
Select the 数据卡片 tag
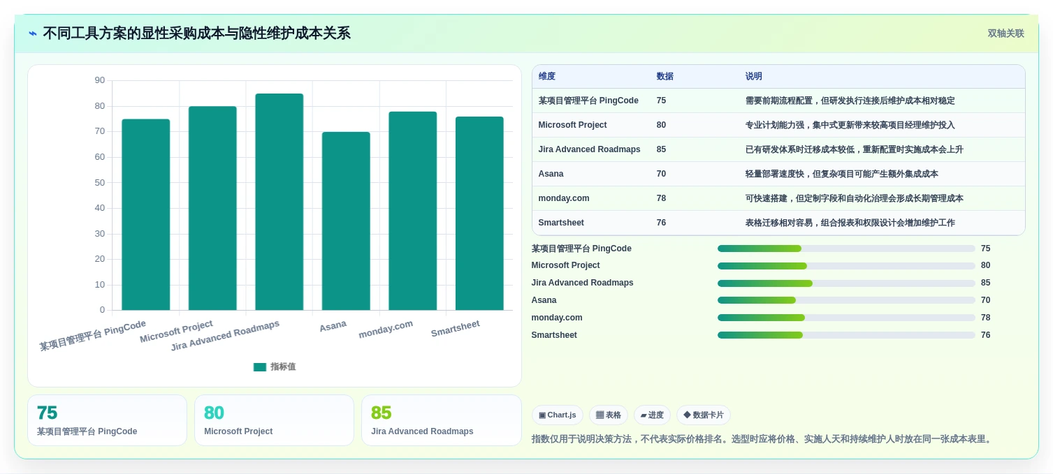click(x=704, y=415)
